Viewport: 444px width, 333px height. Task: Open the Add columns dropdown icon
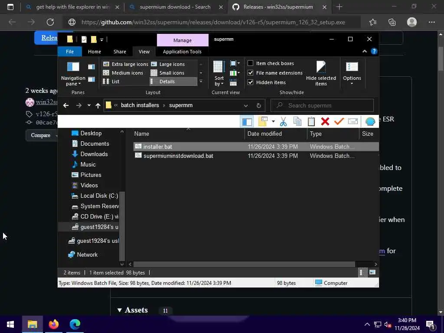point(235,73)
